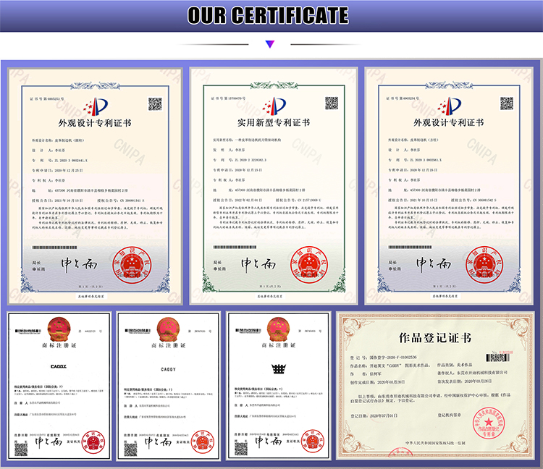Click the national emblem on the crown trademark certificate
The image size is (543, 469).
pos(279,329)
